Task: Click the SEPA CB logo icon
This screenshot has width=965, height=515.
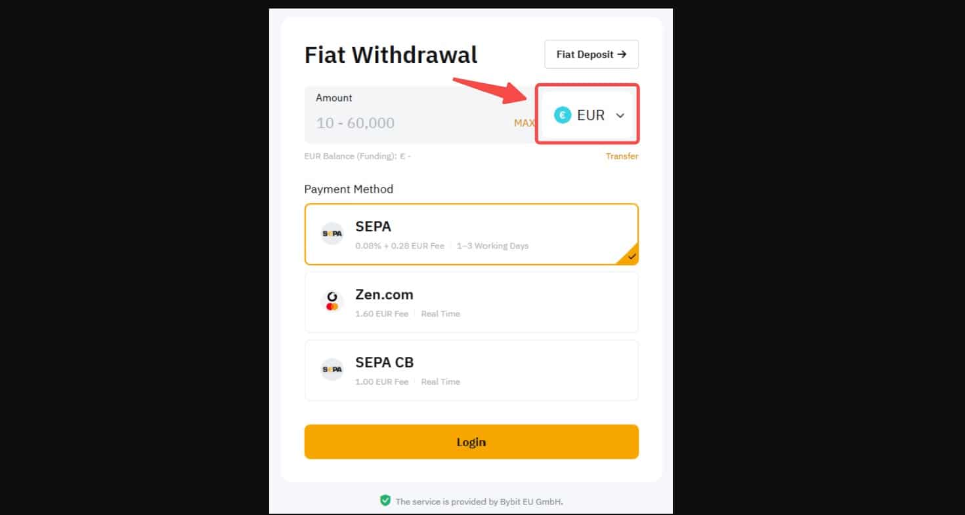Action: [x=332, y=370]
